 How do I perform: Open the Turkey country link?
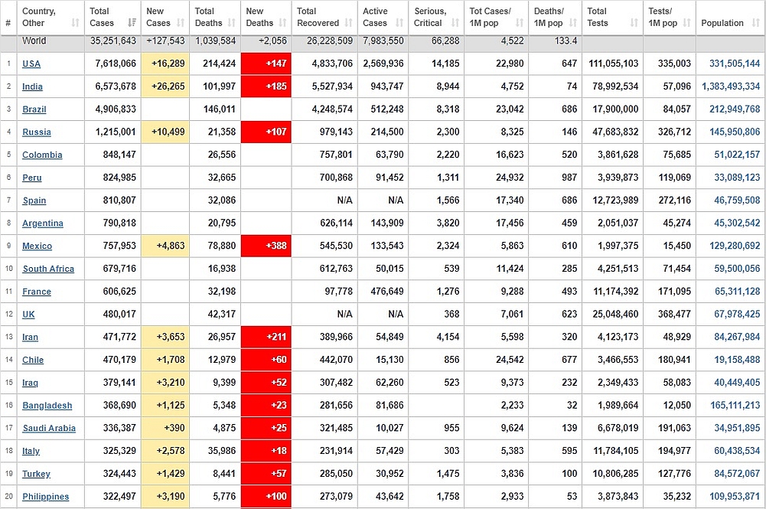click(x=36, y=474)
